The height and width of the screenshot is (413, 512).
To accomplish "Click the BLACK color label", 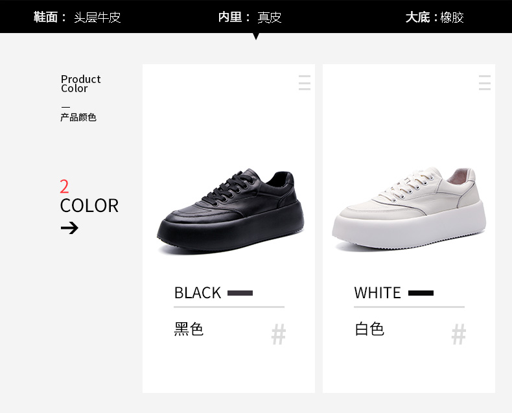I will coord(198,293).
